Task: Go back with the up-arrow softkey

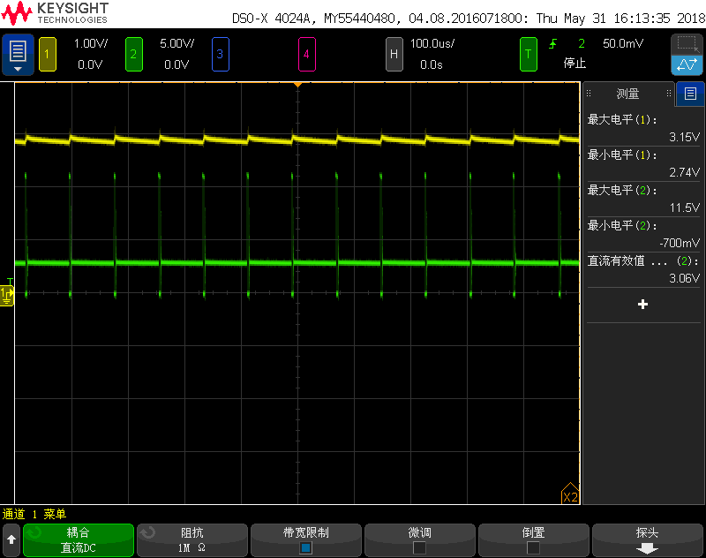Action: click(11, 539)
